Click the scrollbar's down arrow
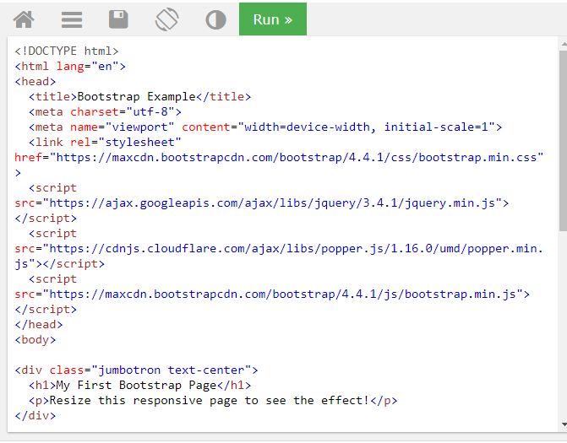Screen dimensions: 567x443 (562, 424)
